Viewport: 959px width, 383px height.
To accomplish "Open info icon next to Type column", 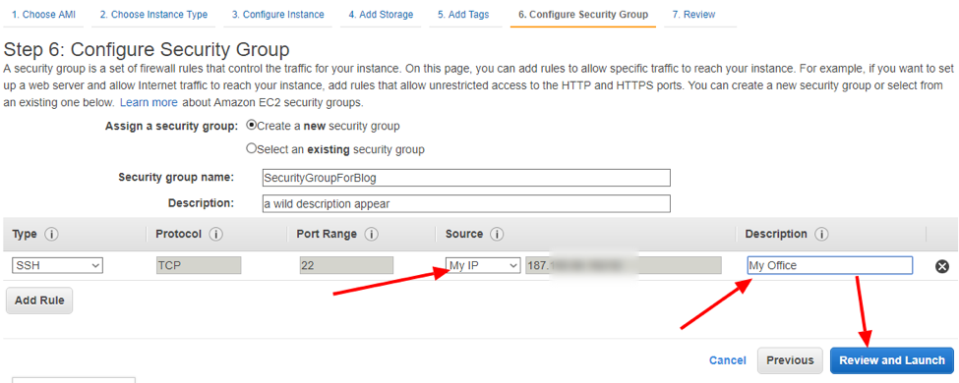I will pos(52,235).
